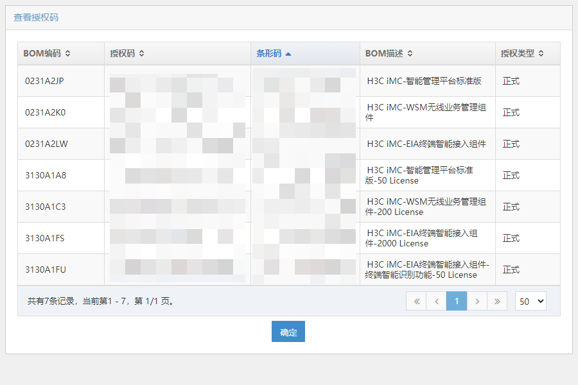Click description 终端智能识别功能-50 License
This screenshot has width=578, height=385.
click(427, 269)
